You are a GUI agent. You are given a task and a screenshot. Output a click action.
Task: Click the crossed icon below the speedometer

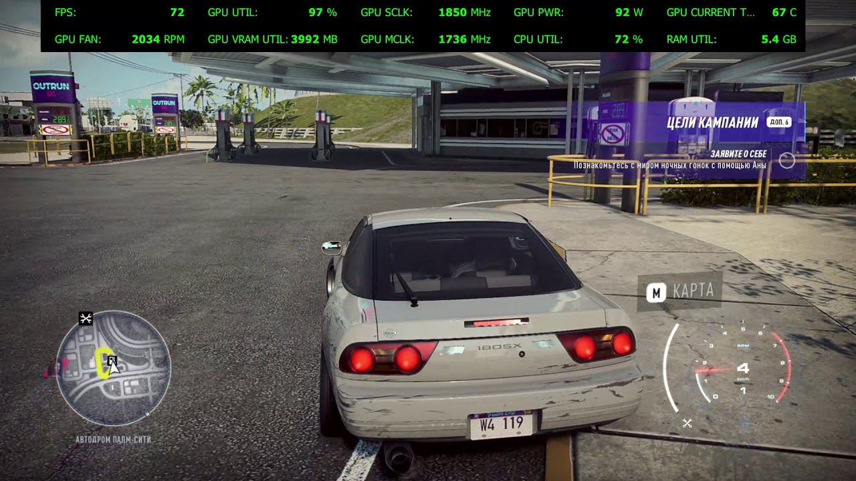(x=687, y=423)
